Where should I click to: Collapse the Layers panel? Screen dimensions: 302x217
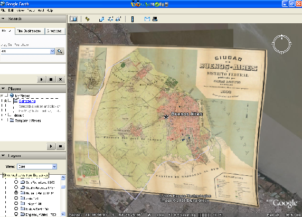[x=3, y=156]
